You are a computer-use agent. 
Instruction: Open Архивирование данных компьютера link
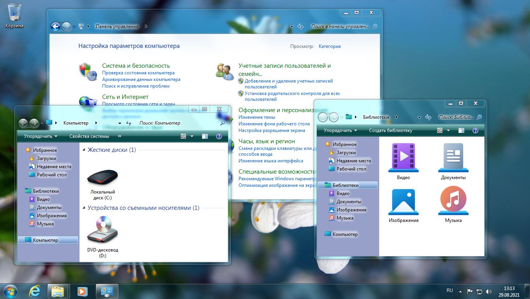pos(141,79)
